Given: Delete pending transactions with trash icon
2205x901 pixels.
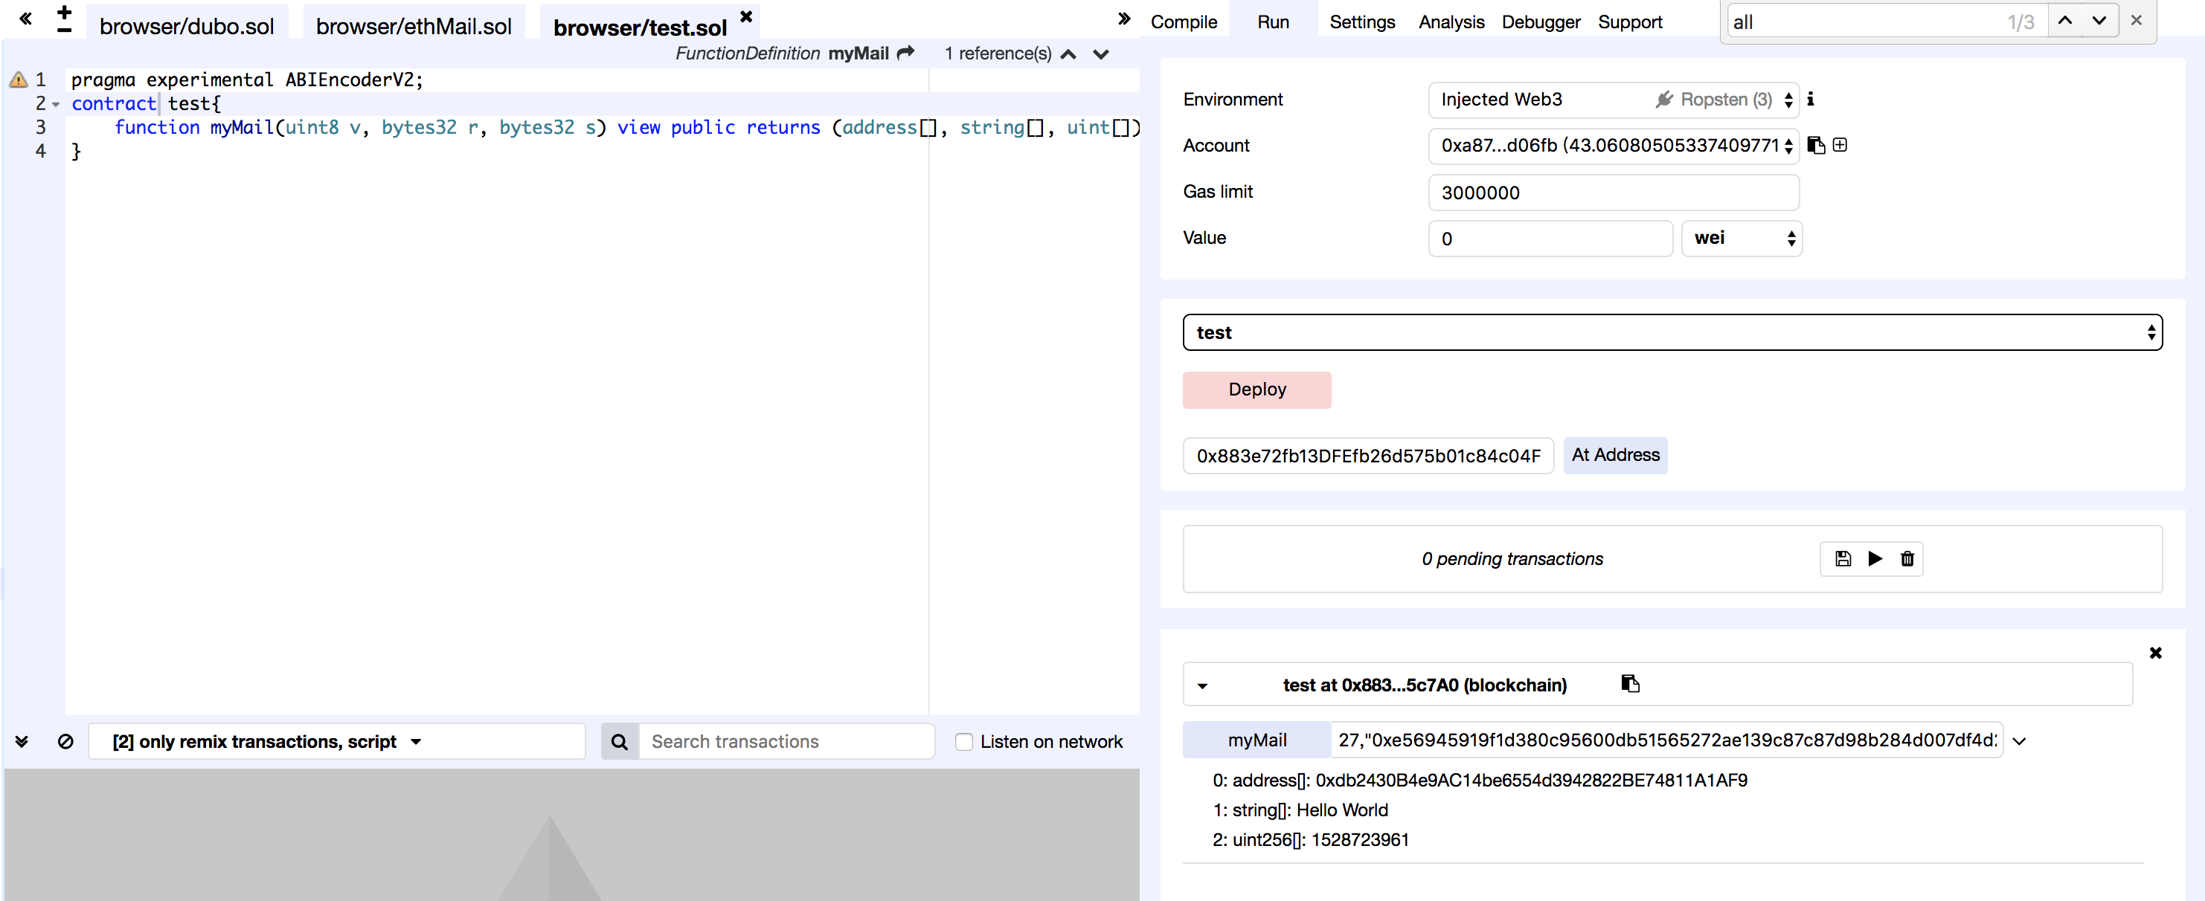Looking at the screenshot, I should tap(1907, 559).
